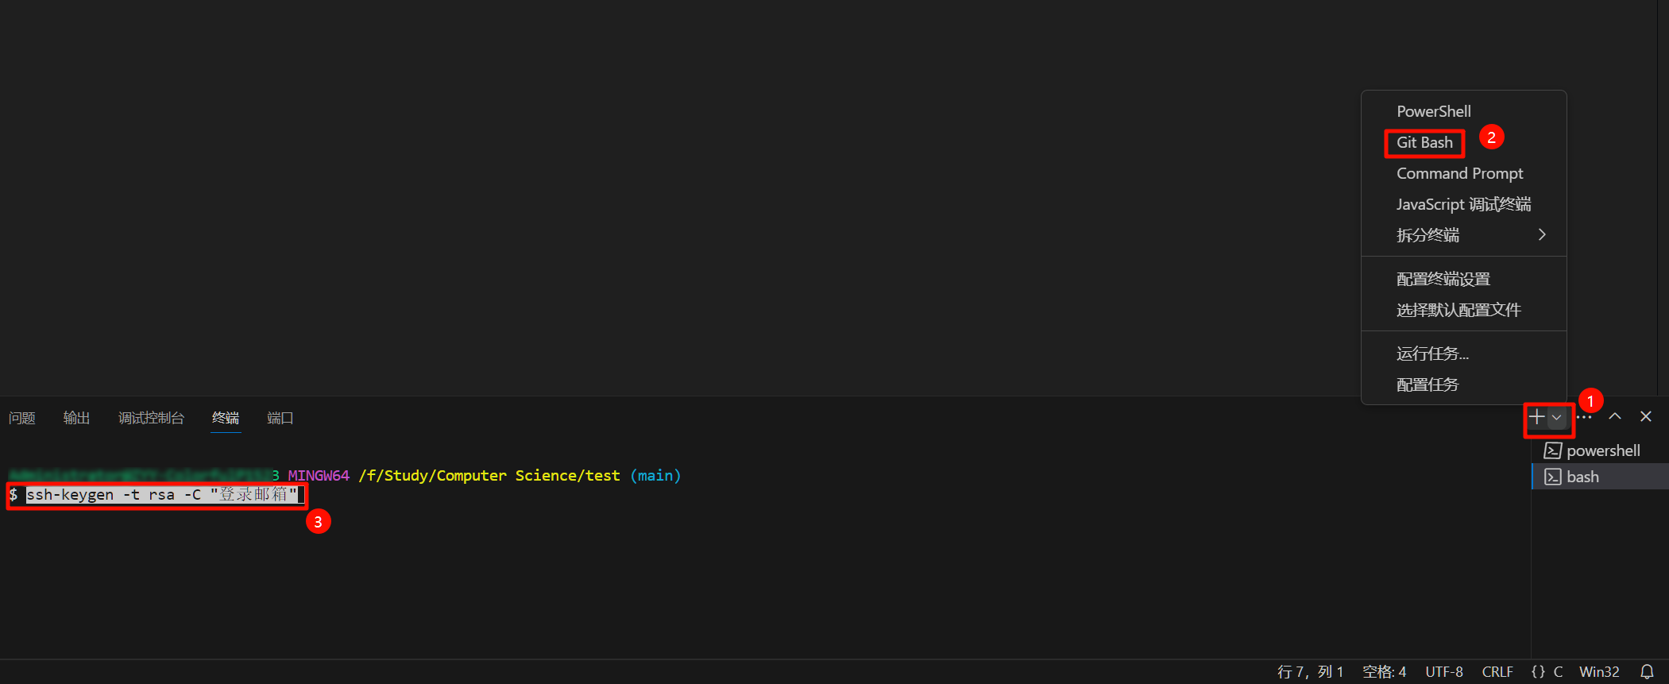Click the MINGW64 text in the prompt
Image resolution: width=1669 pixels, height=684 pixels.
tap(319, 476)
